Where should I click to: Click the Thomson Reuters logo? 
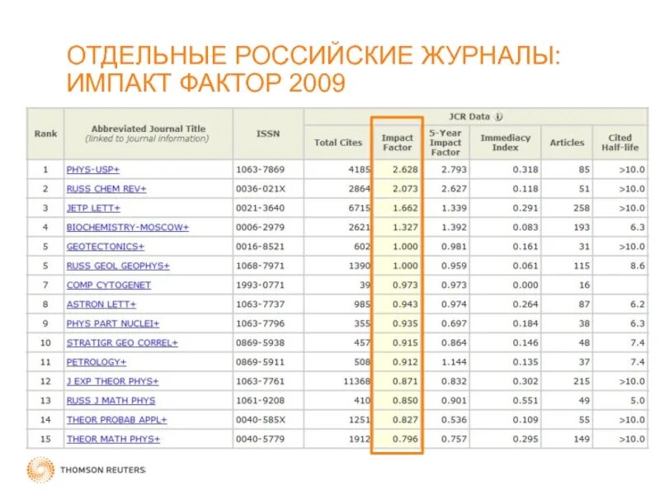(x=87, y=469)
